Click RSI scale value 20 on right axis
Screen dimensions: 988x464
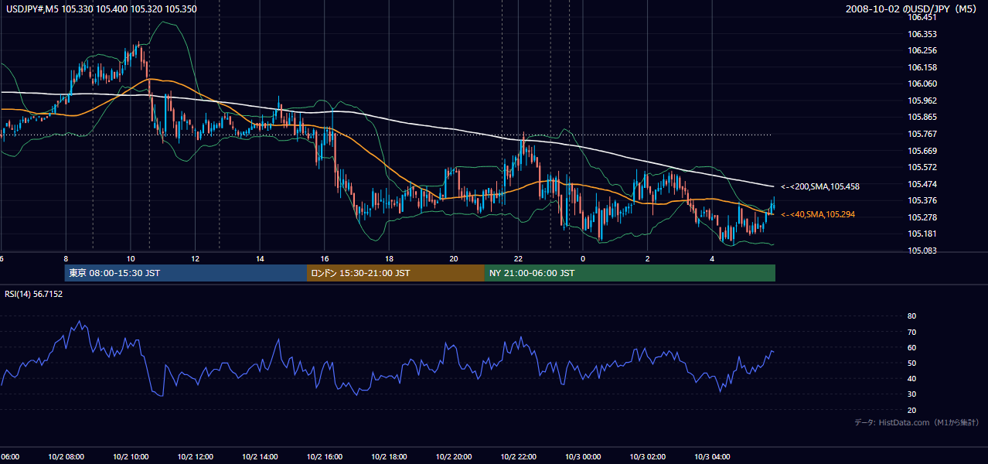tap(911, 410)
